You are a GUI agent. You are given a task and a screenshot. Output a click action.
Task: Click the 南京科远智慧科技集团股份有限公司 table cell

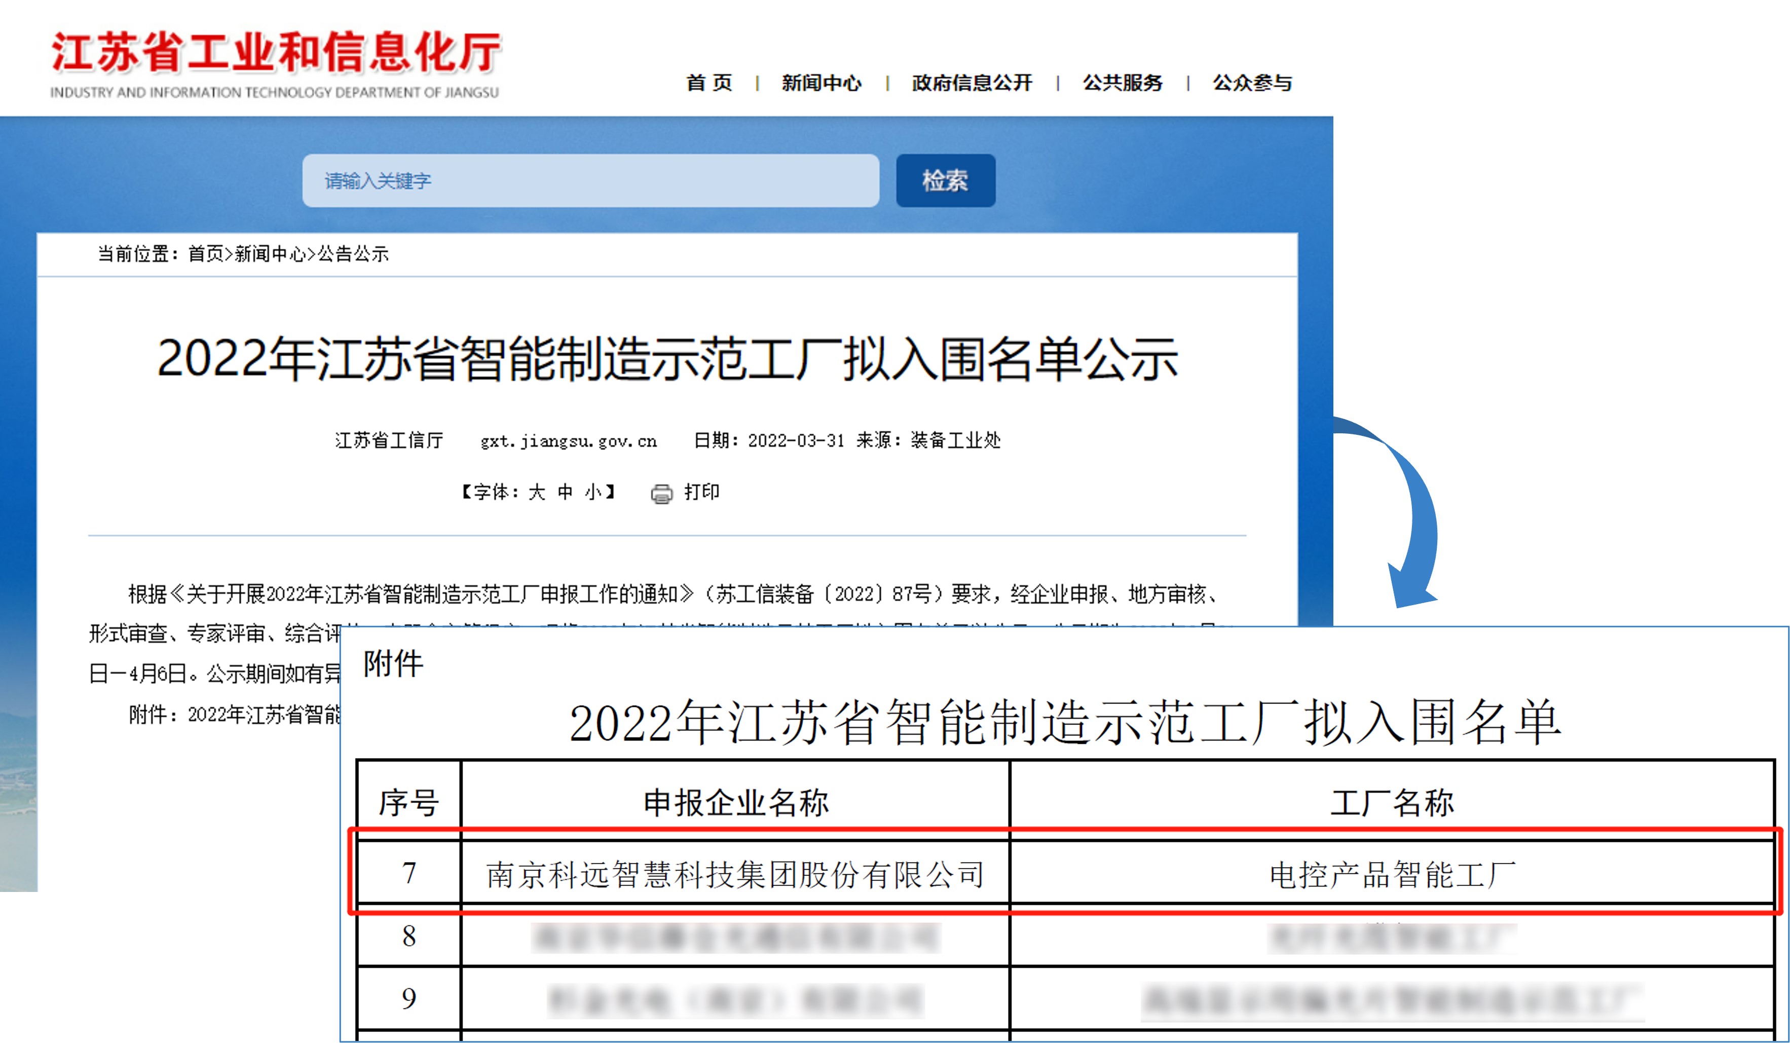[735, 874]
